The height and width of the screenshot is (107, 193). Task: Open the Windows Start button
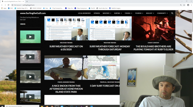2,106
